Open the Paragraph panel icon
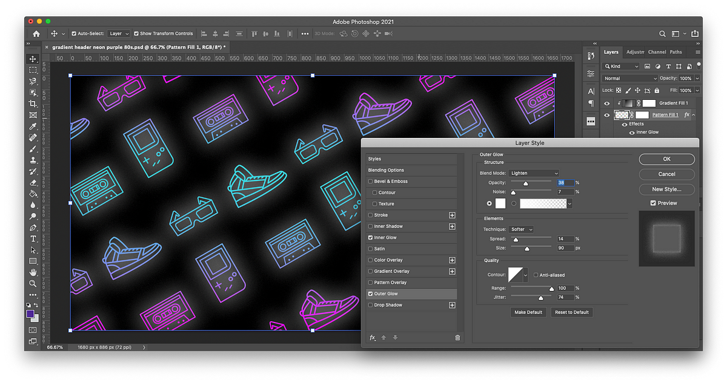The width and height of the screenshot is (727, 383). click(x=591, y=103)
